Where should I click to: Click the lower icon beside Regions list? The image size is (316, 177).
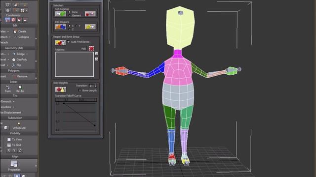(97, 59)
